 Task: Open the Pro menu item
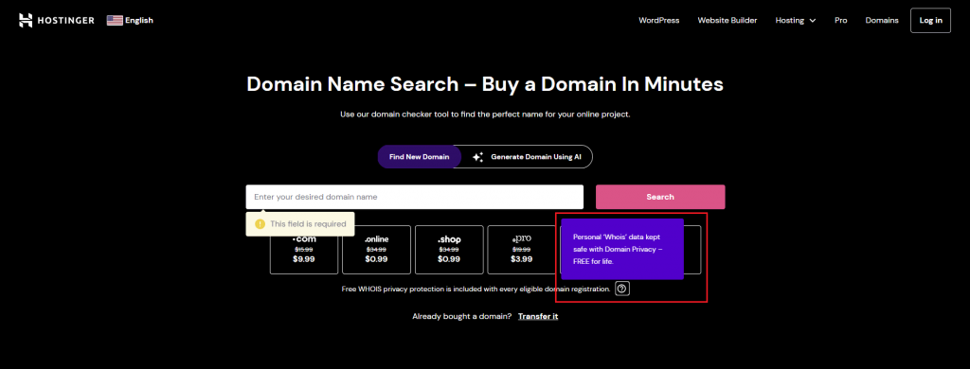click(841, 21)
